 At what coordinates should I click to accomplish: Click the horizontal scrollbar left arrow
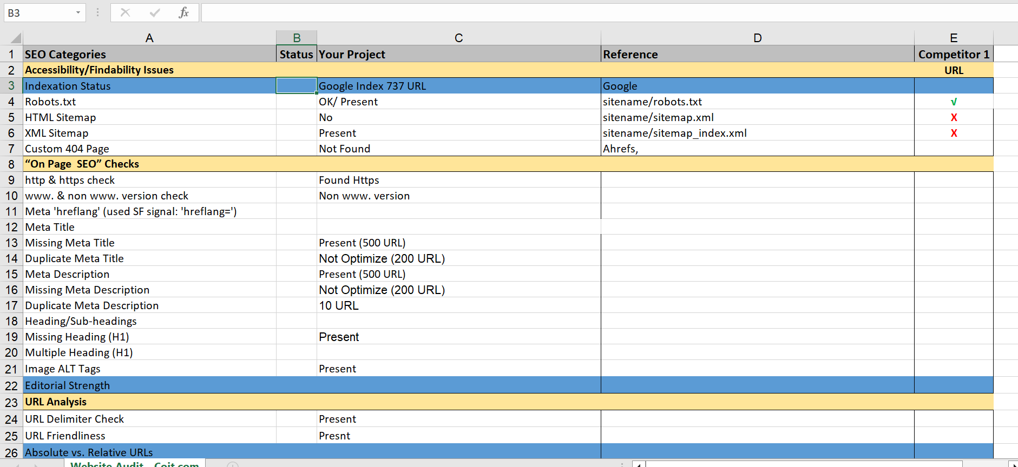coord(639,464)
